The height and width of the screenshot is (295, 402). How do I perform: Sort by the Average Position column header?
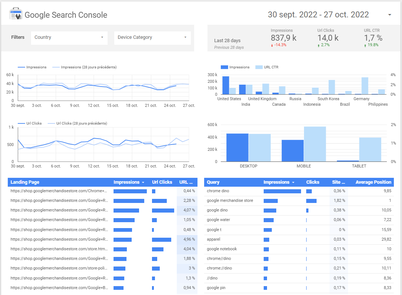coord(373,182)
